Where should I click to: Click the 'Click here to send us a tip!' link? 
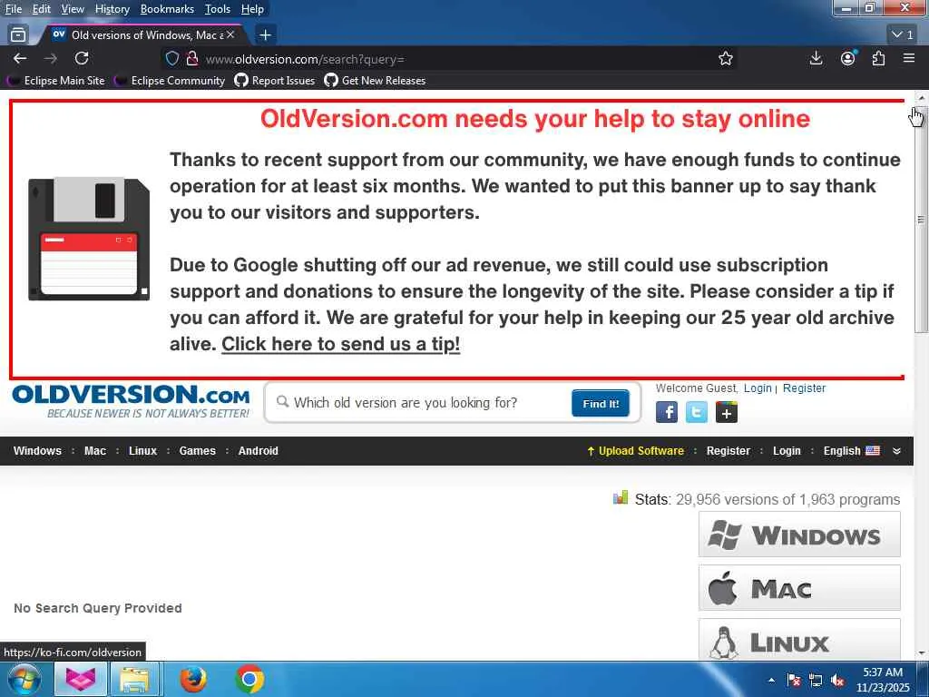pos(341,344)
